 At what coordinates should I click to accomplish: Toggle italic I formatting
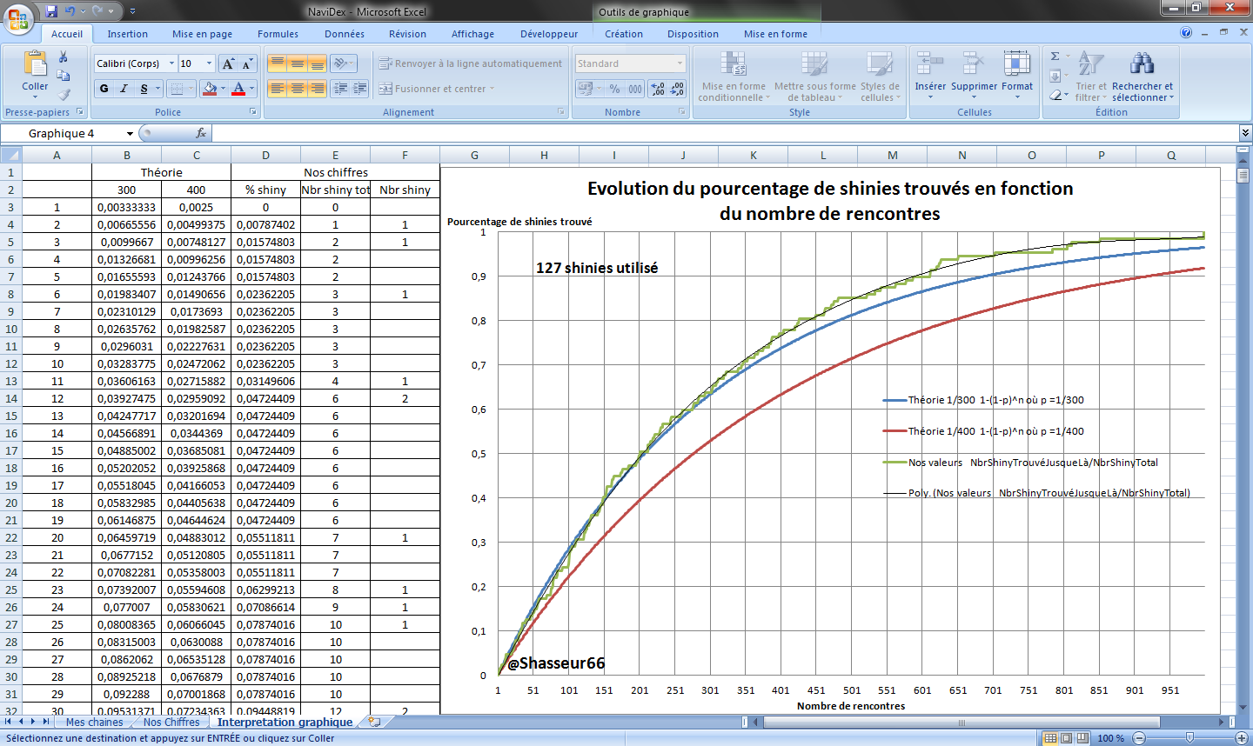tap(124, 89)
